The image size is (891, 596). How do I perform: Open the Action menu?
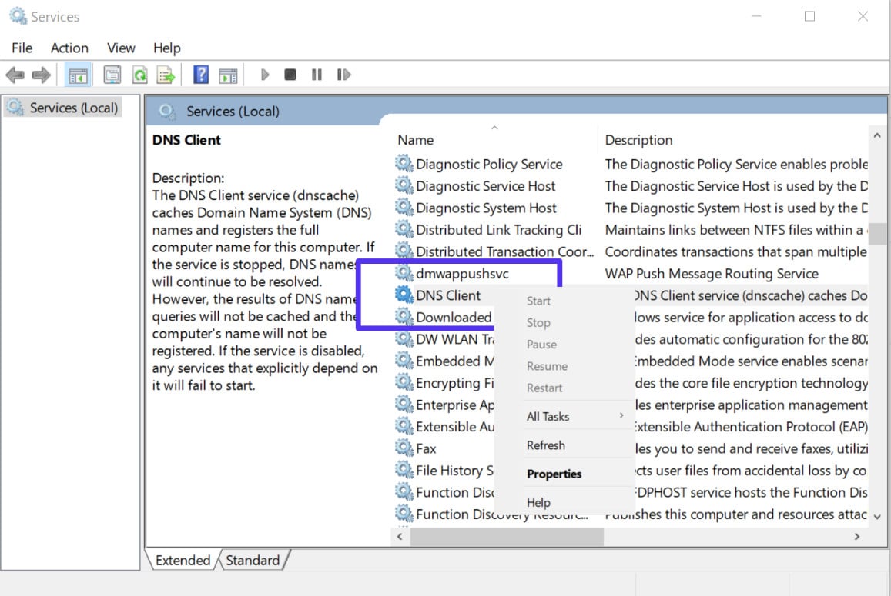point(69,48)
